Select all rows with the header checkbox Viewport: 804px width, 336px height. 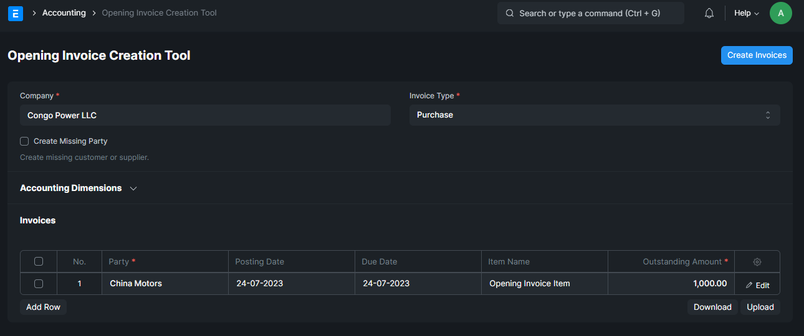(39, 261)
